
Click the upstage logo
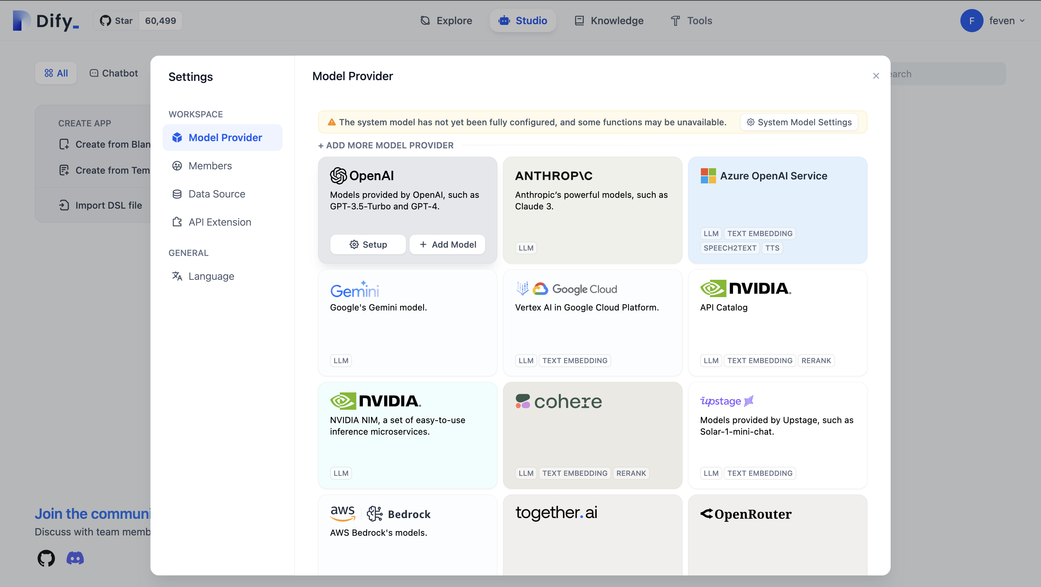coord(727,401)
